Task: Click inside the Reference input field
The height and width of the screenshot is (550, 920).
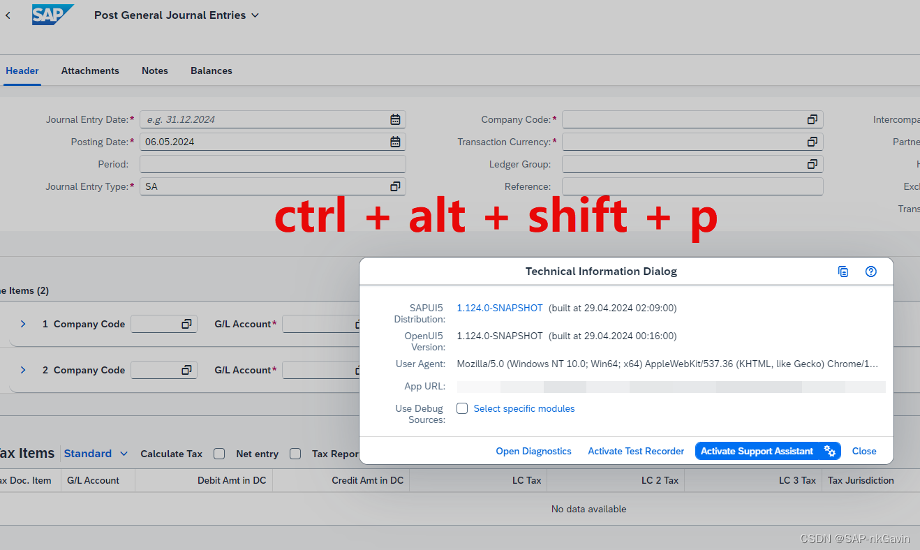Action: [691, 186]
